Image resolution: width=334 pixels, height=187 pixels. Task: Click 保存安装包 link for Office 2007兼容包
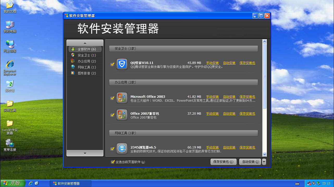(x=248, y=114)
